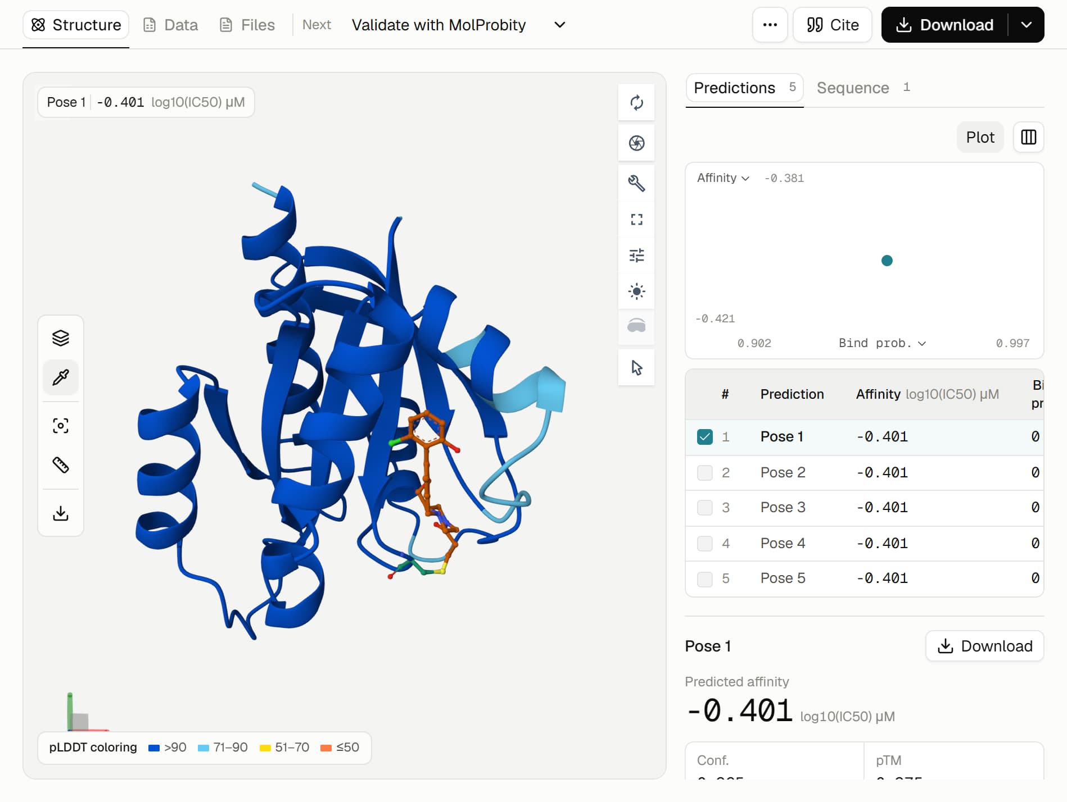Open viewer controls sliders icon
Screen dimensions: 1067x802
tap(636, 256)
